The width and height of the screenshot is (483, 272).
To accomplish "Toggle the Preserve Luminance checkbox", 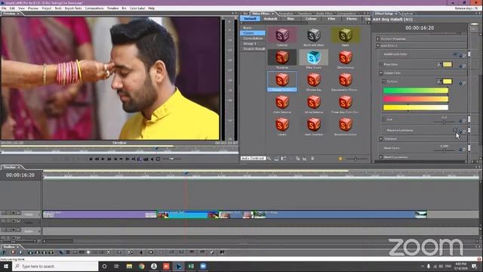I will (455, 130).
